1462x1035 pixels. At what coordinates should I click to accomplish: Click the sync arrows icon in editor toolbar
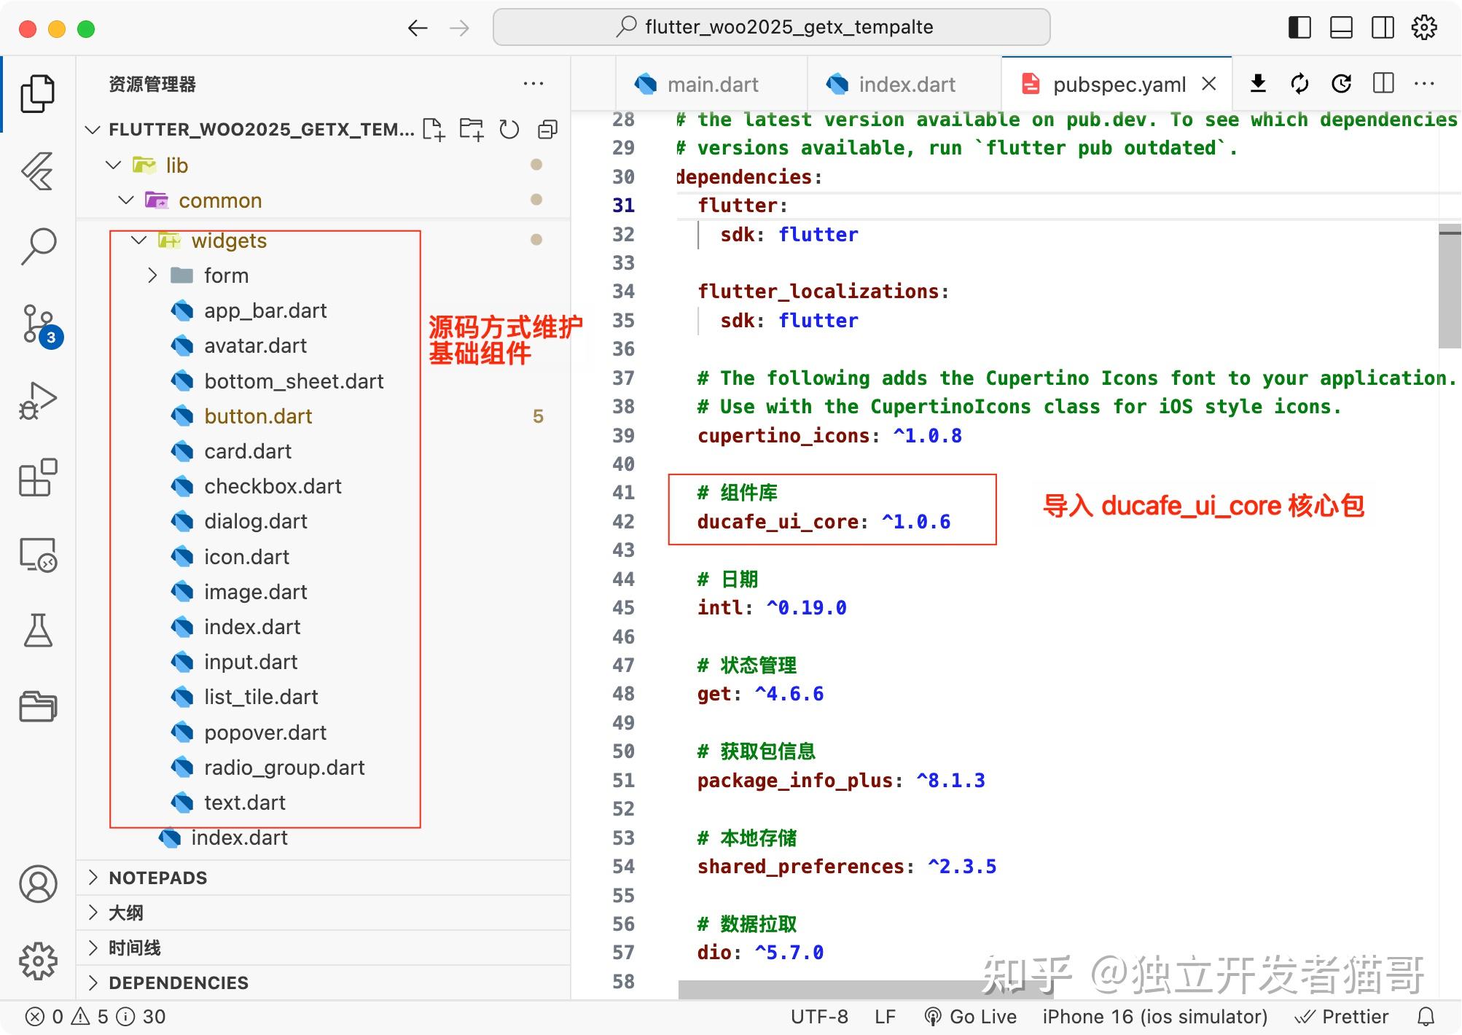tap(1299, 84)
